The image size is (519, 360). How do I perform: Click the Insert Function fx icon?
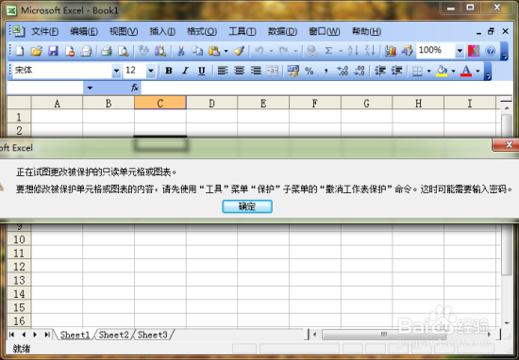click(x=135, y=88)
